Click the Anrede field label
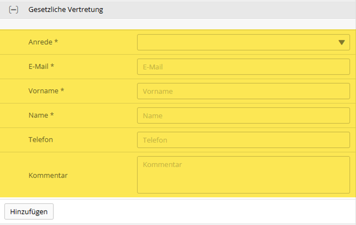 [40, 42]
